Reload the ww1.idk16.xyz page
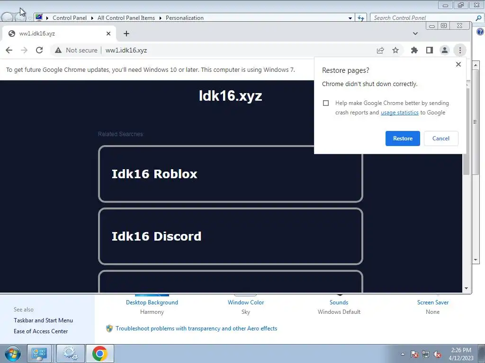The image size is (485, 363). (39, 50)
